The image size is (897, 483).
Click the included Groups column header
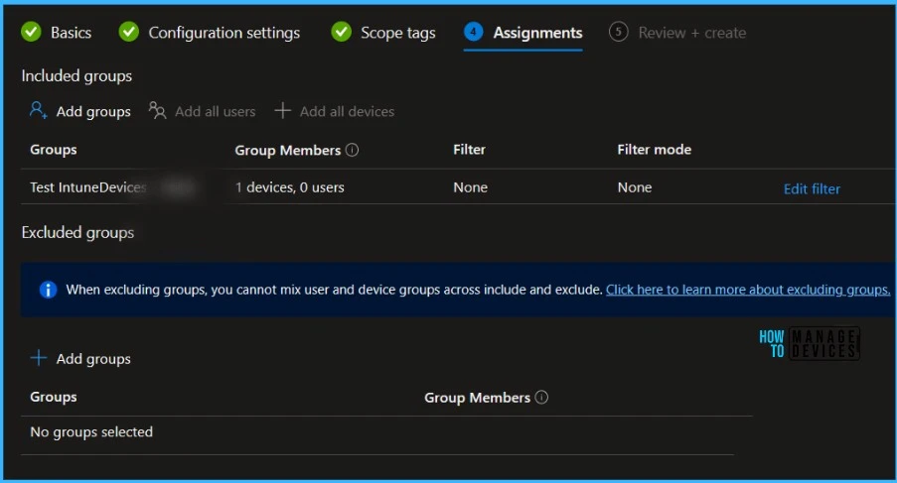click(54, 150)
